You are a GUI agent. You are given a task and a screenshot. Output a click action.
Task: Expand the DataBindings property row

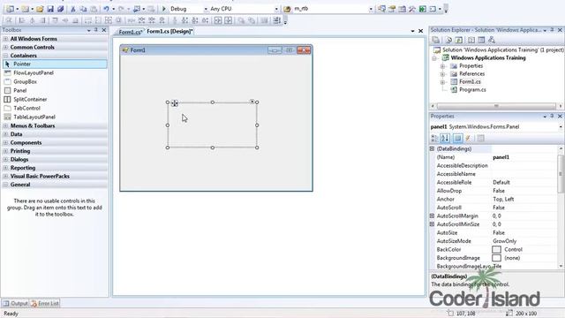click(432, 148)
